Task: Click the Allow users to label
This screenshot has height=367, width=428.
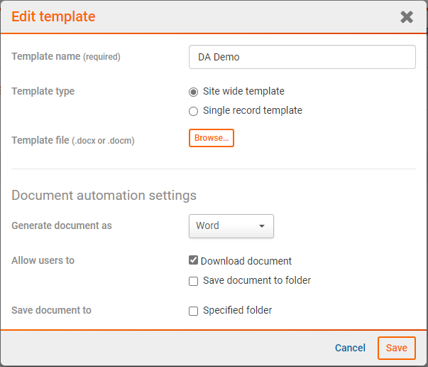Action: click(43, 260)
